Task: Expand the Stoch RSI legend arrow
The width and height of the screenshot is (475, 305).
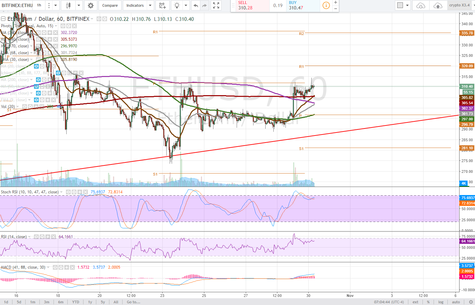Action: [x=61, y=192]
